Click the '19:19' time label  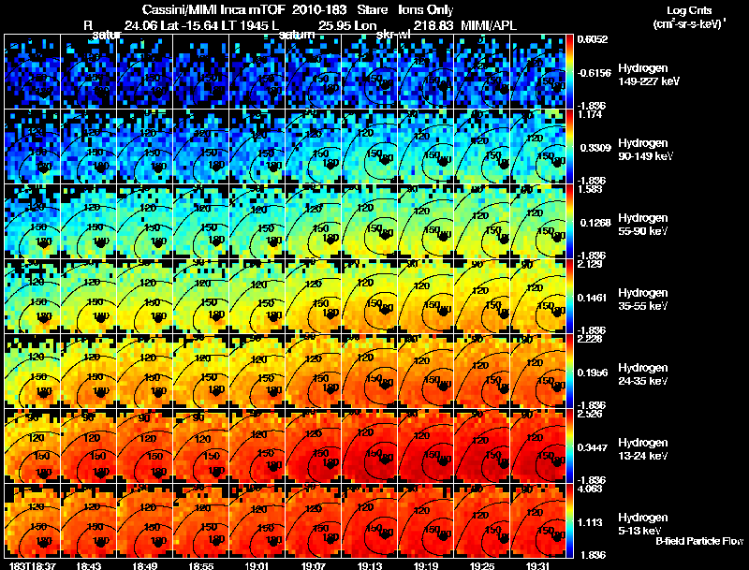(426, 565)
